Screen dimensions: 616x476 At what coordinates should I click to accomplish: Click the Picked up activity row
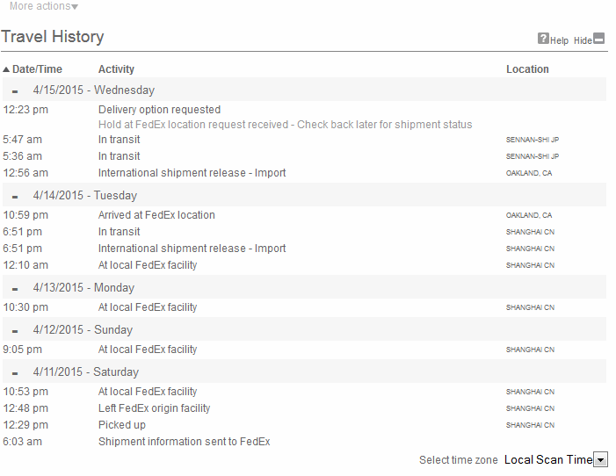tap(304, 425)
